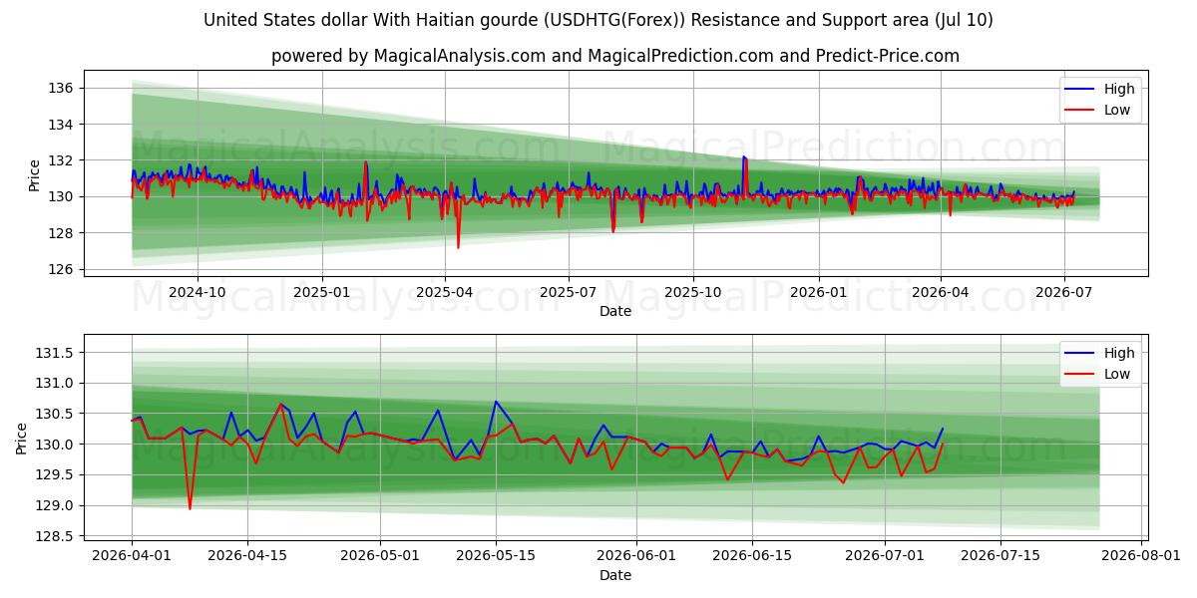The width and height of the screenshot is (1197, 598).
Task: Click the 2025-04 tick label
Action: tap(445, 292)
